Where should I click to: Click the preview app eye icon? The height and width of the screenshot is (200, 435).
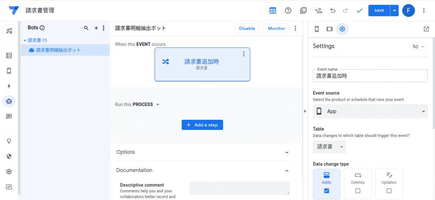273,11
